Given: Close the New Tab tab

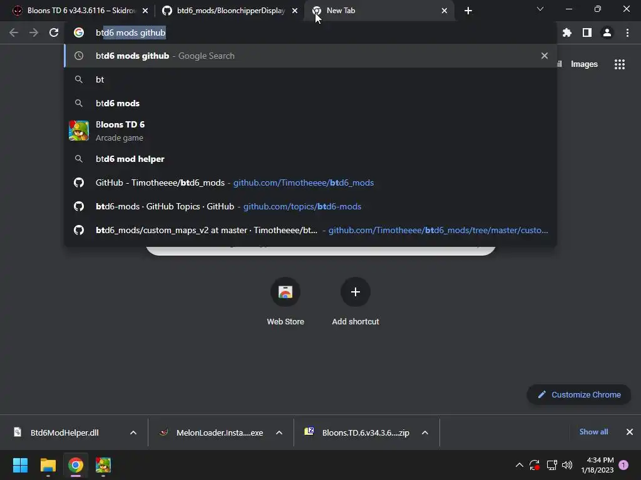Looking at the screenshot, I should [x=444, y=11].
